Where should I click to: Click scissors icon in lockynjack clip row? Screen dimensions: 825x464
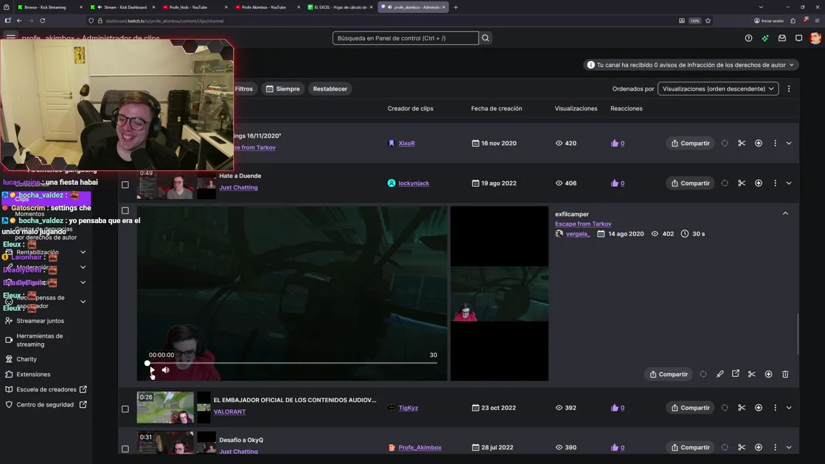(742, 183)
